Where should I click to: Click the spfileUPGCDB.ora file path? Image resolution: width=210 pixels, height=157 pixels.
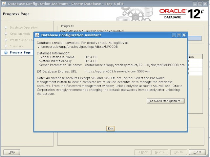(135, 65)
